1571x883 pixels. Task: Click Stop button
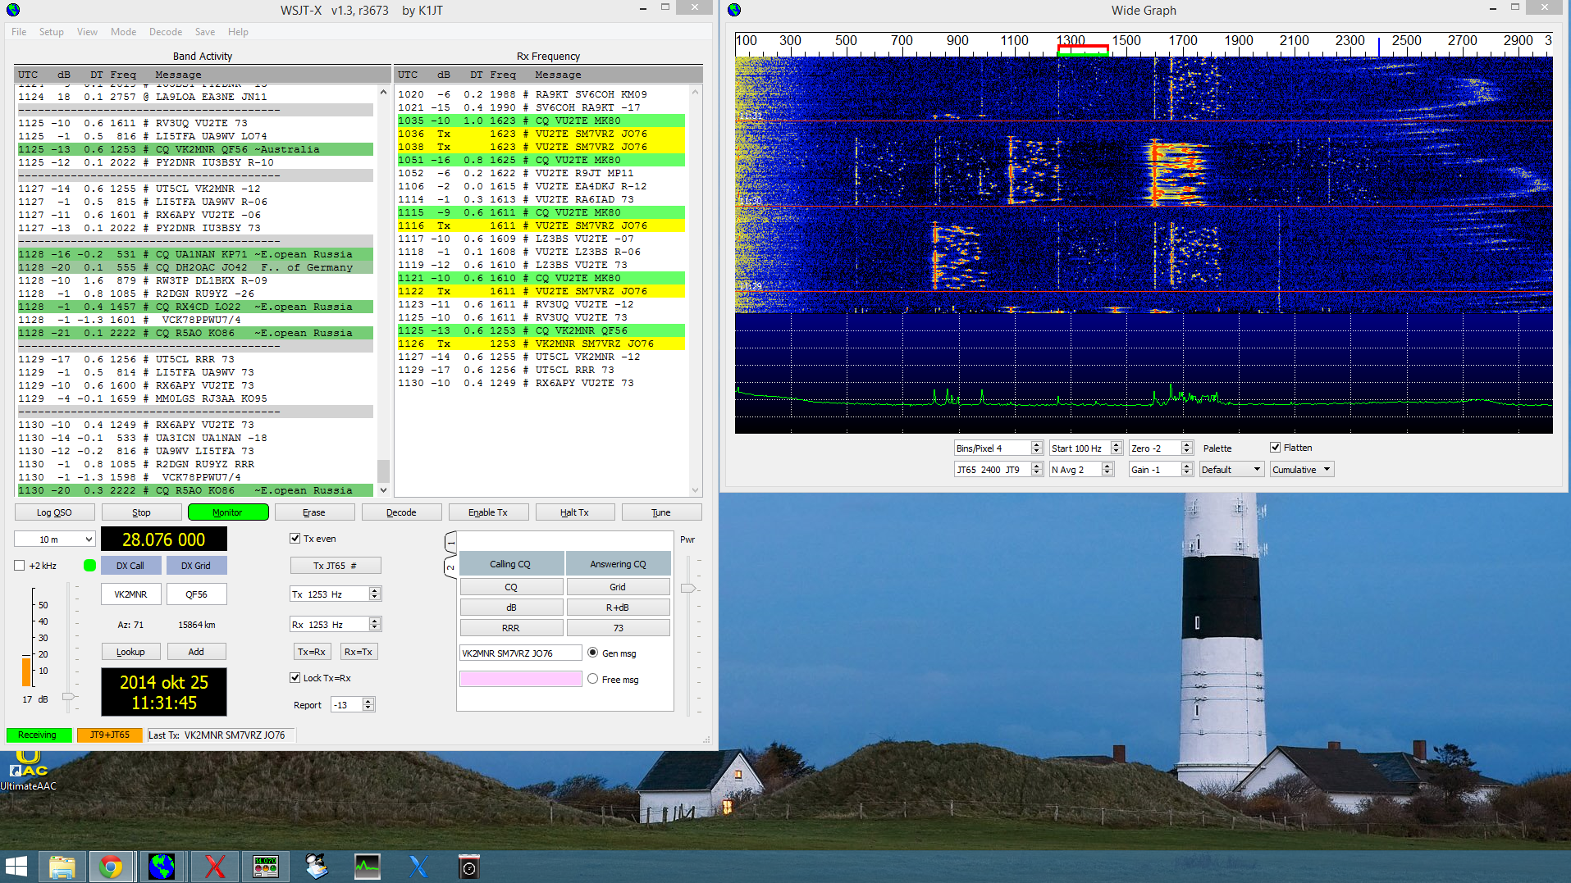click(141, 512)
